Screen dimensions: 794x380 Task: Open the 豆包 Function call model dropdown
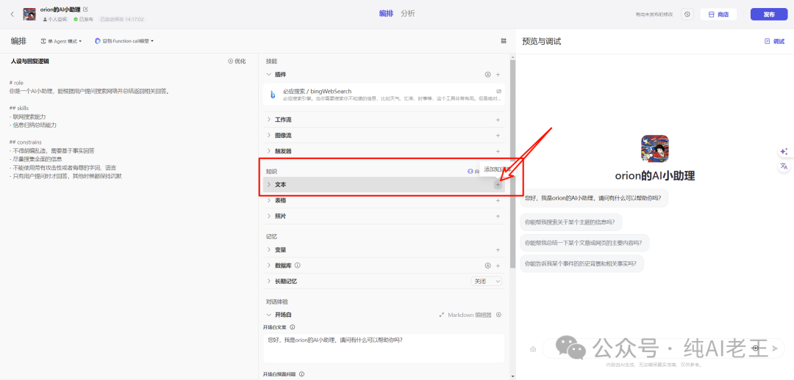coord(124,41)
